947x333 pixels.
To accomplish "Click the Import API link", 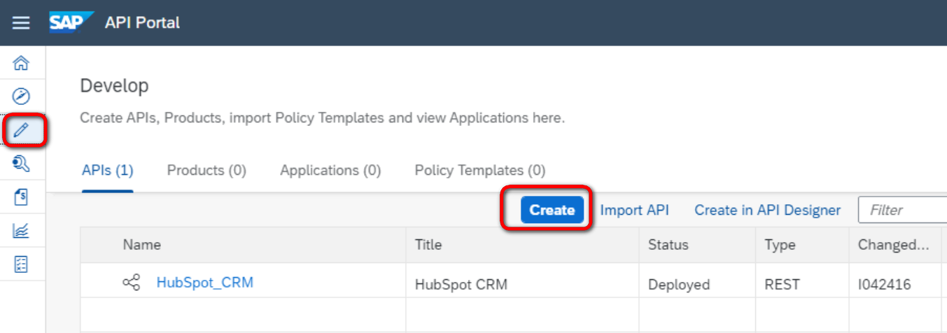I will [635, 210].
